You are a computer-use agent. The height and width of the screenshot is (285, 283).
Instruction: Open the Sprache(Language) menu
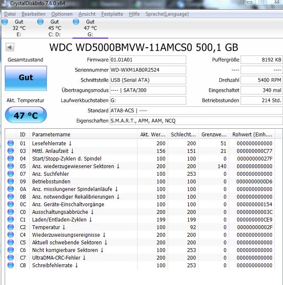coord(167,14)
